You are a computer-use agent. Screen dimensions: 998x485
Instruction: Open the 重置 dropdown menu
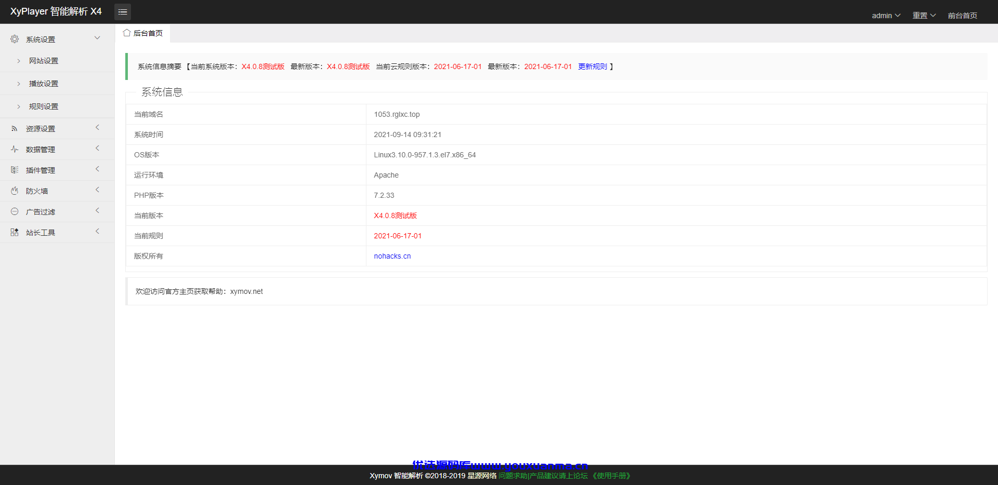tap(924, 16)
